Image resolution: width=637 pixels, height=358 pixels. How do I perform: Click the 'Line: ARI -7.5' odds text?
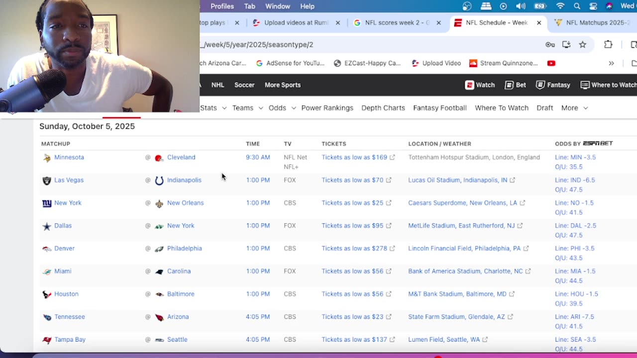pyautogui.click(x=574, y=317)
